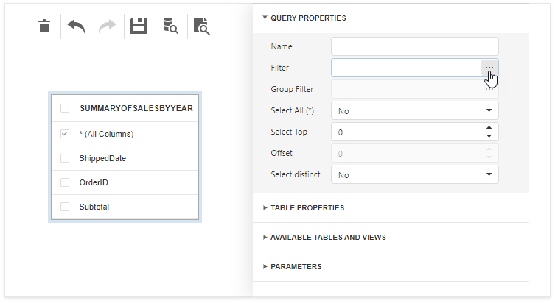Click the preview SQL document icon
The width and height of the screenshot is (555, 303).
[201, 26]
